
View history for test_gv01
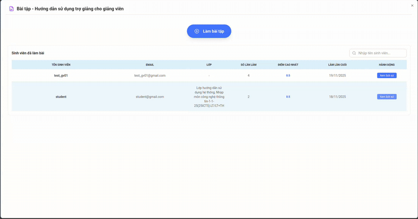(x=387, y=76)
